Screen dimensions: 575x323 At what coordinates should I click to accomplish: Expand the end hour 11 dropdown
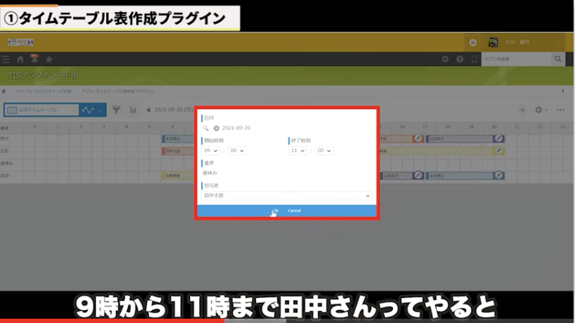click(x=298, y=151)
